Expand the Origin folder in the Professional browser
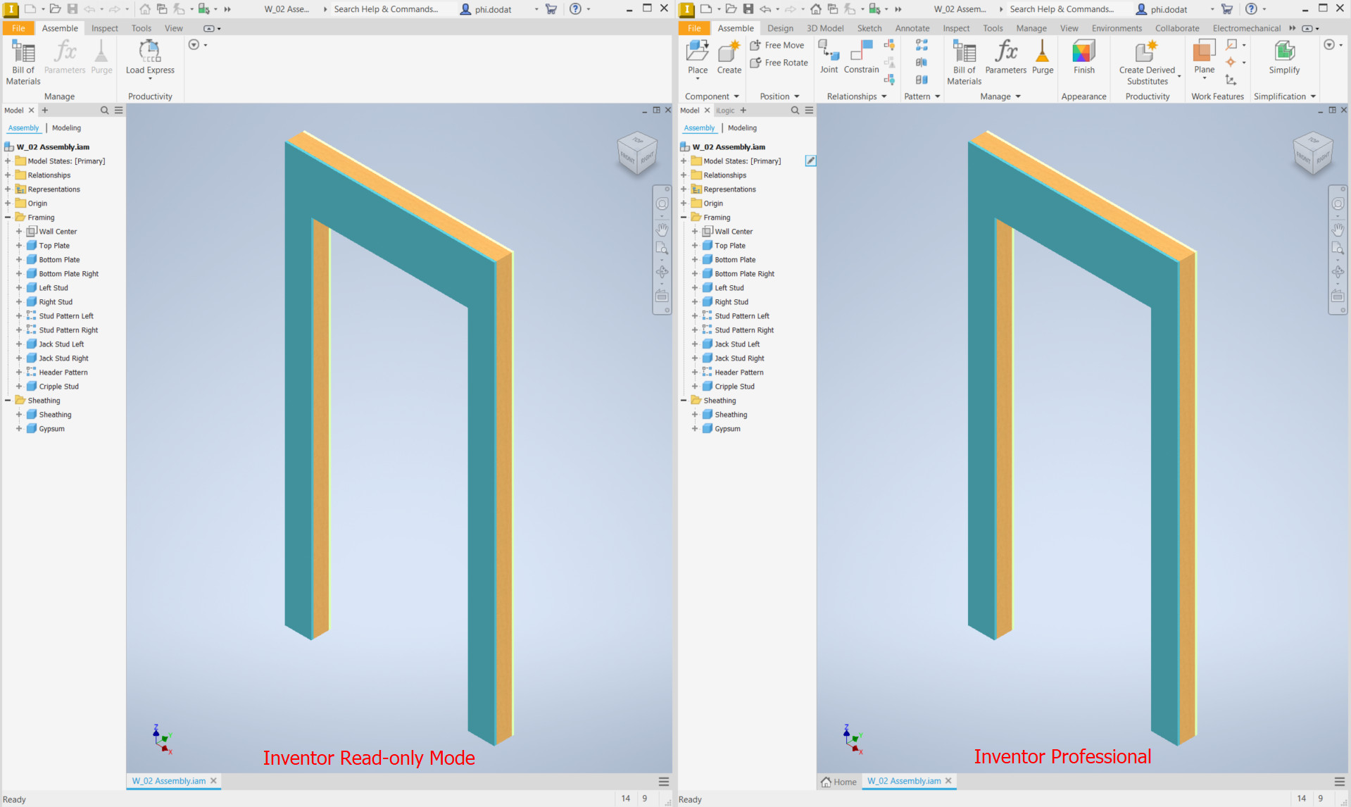 684,204
